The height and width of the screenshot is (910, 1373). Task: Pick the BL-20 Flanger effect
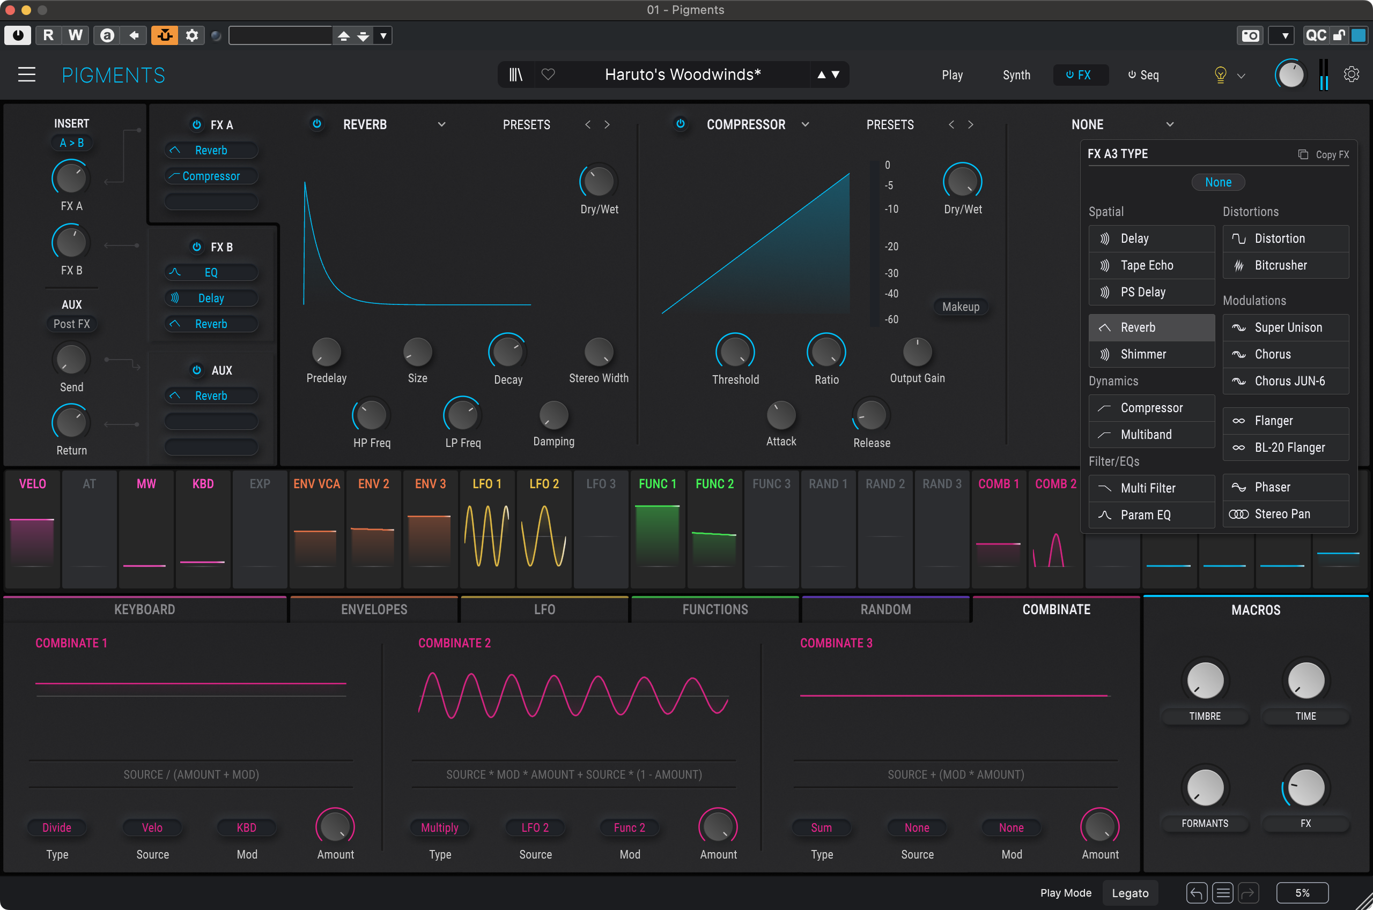(x=1285, y=447)
